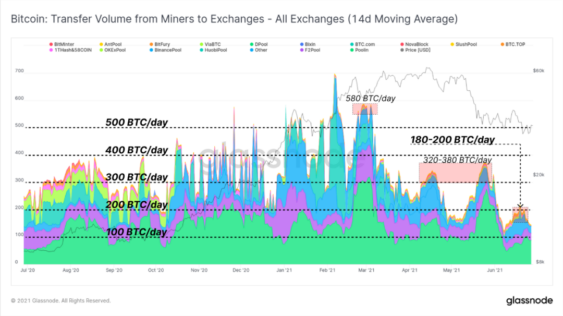Click the glassnode logo at bottom right
The image size is (563, 316).
tap(530, 300)
